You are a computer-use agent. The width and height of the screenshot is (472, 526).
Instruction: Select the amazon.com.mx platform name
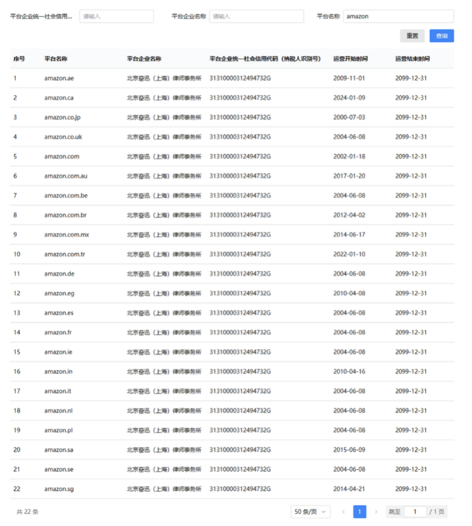(67, 234)
